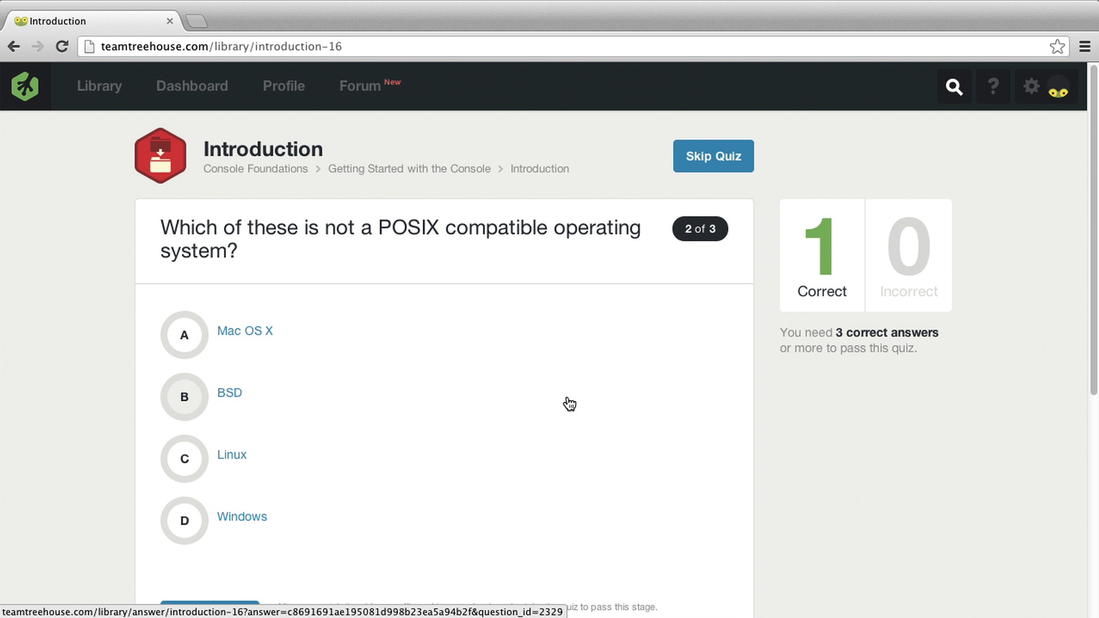Image resolution: width=1099 pixels, height=618 pixels.
Task: Select answer circle C
Action: click(184, 459)
